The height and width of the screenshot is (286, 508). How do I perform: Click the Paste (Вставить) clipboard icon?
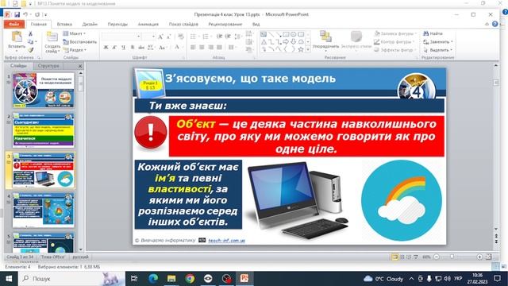pyautogui.click(x=17, y=37)
